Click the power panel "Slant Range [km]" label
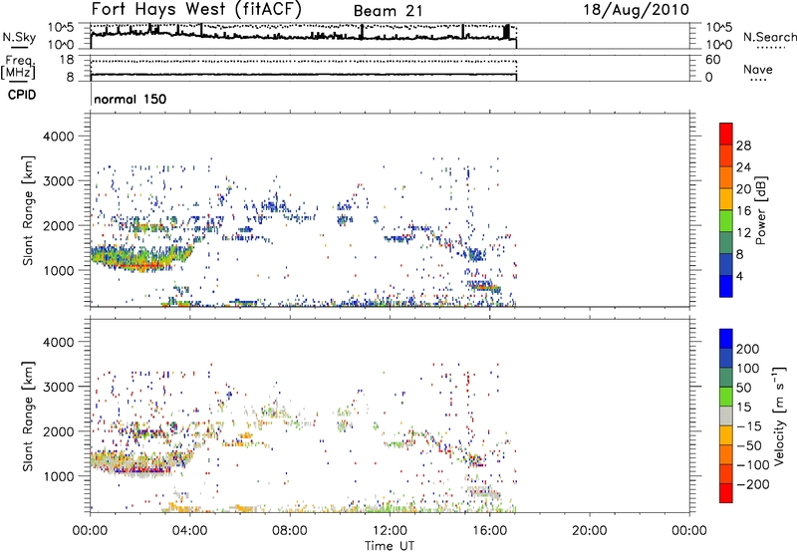This screenshot has width=797, height=552. (x=28, y=210)
